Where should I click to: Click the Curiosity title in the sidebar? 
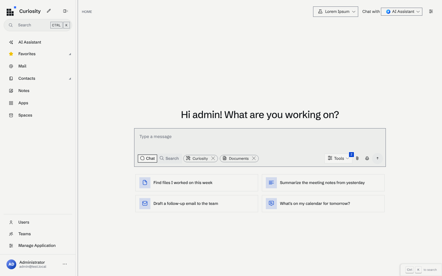click(30, 11)
